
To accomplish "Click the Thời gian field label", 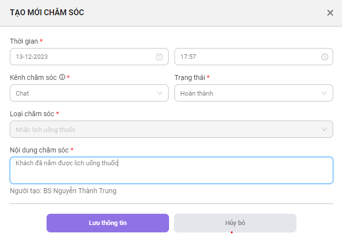I will [24, 41].
